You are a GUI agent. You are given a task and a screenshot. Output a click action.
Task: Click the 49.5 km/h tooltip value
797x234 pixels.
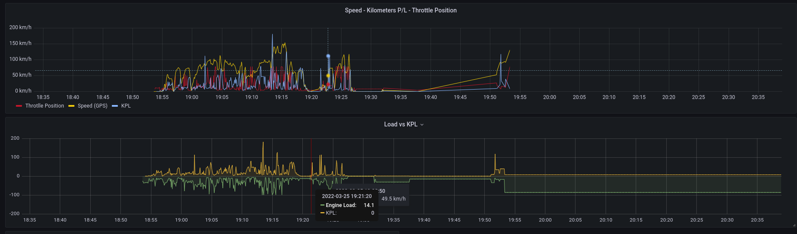393,199
